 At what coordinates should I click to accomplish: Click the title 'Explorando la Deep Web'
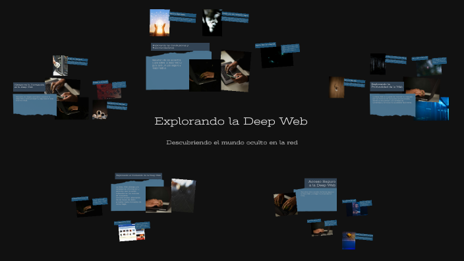click(231, 121)
